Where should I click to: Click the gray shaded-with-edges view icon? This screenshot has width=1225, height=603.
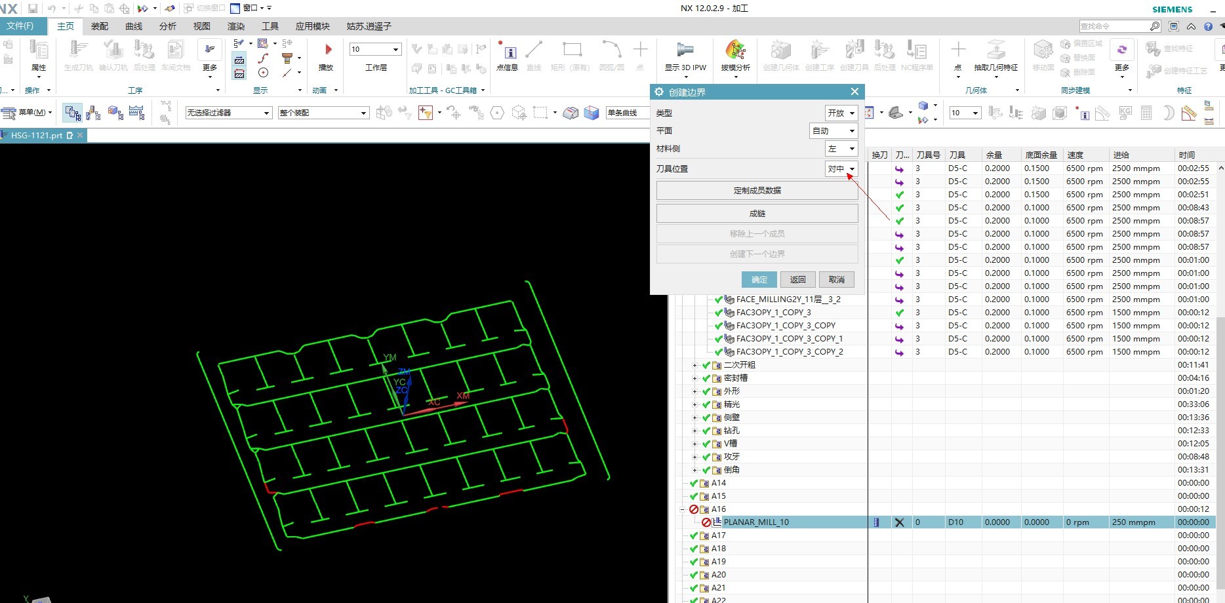[571, 113]
